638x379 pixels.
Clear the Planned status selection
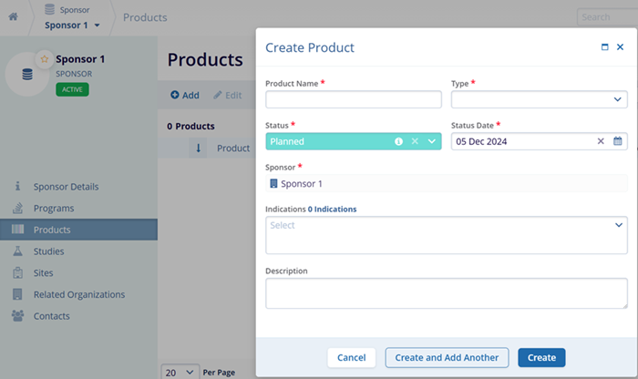[414, 141]
